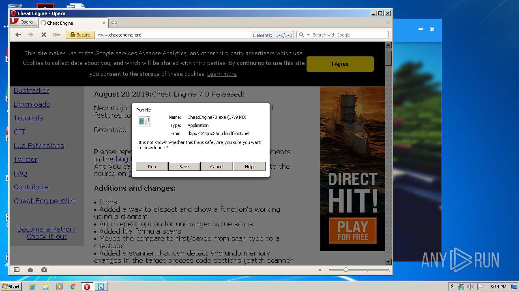Open the Learn more cookie link
519x292 pixels.
pos(222,74)
